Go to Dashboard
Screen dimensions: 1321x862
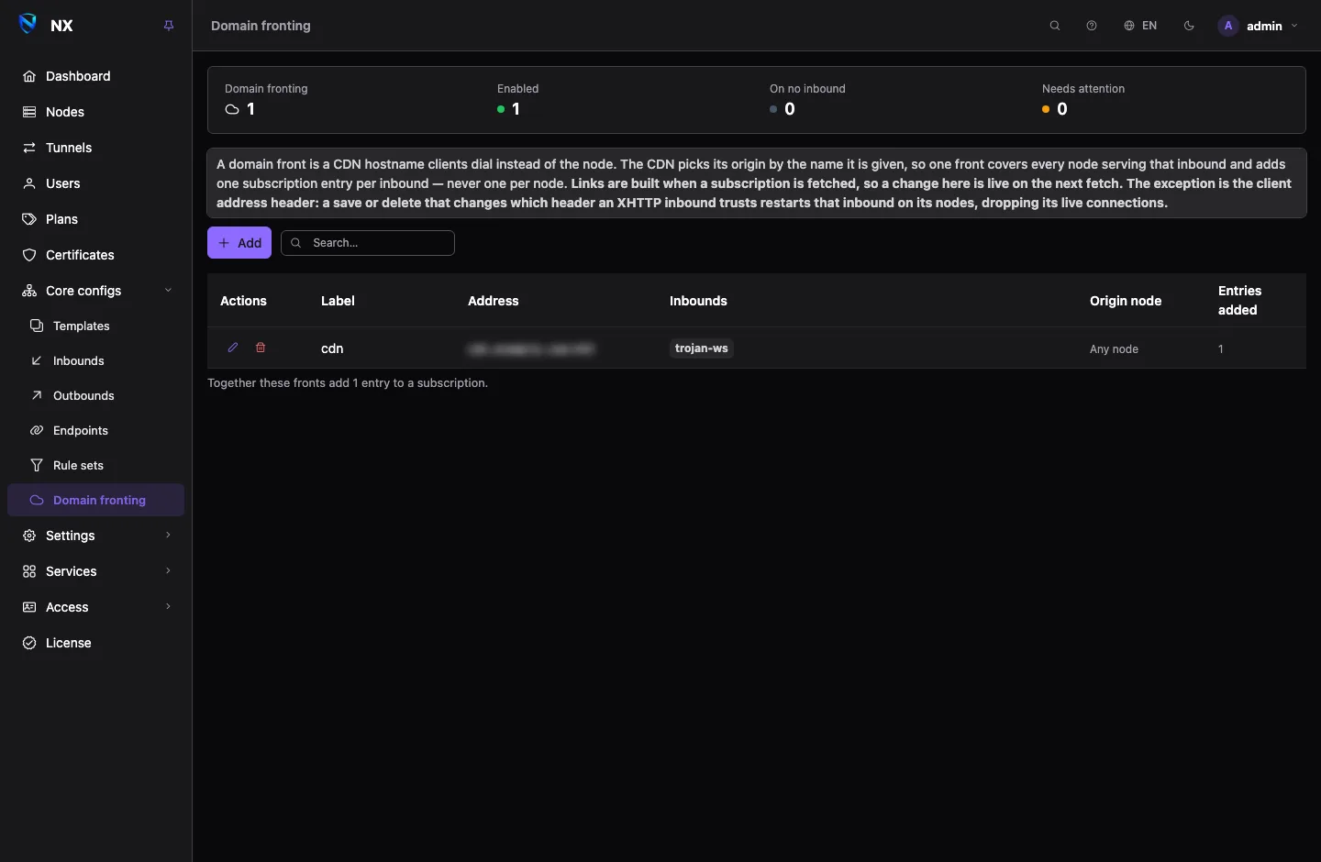coord(95,76)
